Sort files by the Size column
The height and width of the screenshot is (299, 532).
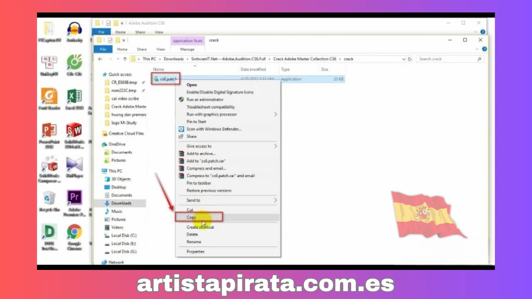point(325,69)
